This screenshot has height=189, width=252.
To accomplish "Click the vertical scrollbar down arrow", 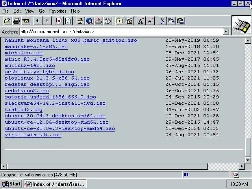I will click(x=248, y=160).
